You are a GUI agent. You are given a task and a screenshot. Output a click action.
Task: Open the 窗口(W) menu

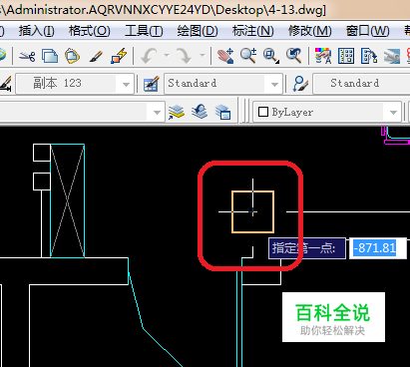[x=367, y=31]
